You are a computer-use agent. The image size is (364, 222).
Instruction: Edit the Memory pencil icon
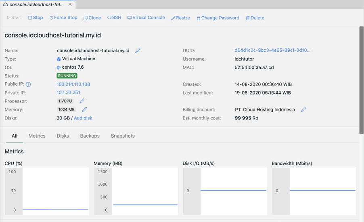[84, 109]
